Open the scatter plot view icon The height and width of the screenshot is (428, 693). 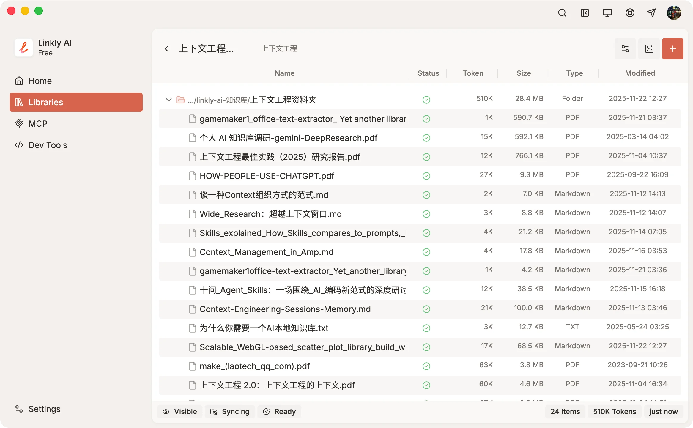649,49
